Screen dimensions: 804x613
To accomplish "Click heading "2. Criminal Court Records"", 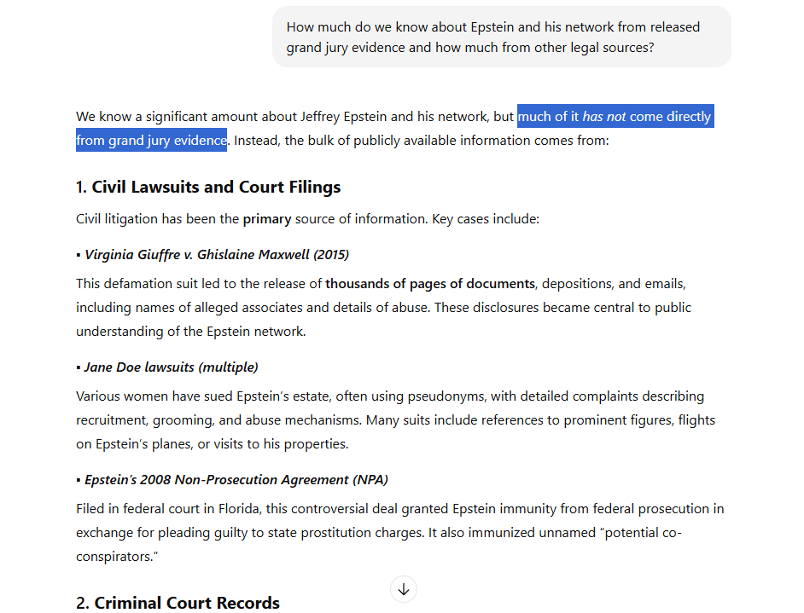I will click(x=178, y=603).
